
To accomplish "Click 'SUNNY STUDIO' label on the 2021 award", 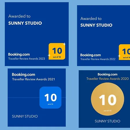I will click(x=25, y=116).
